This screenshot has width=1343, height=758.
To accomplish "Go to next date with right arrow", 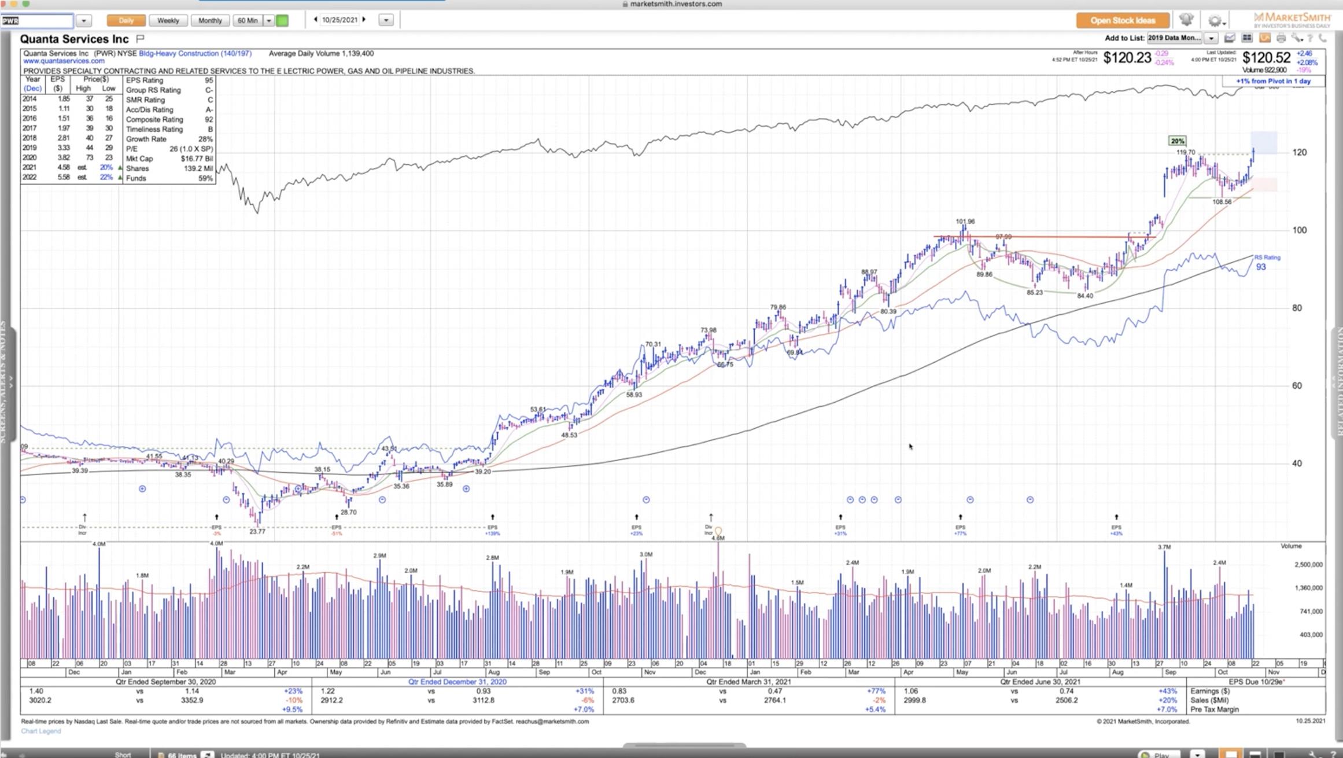I will [364, 20].
